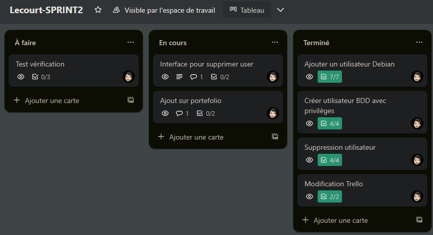Image resolution: width=433 pixels, height=235 pixels.
Task: Open the À faire list actions menu
Action: point(131,43)
